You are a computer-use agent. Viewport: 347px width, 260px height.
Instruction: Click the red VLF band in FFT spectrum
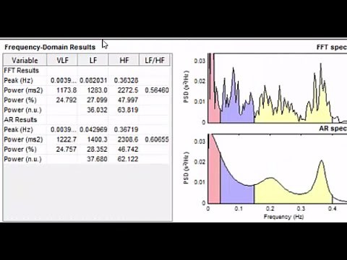tap(213, 110)
